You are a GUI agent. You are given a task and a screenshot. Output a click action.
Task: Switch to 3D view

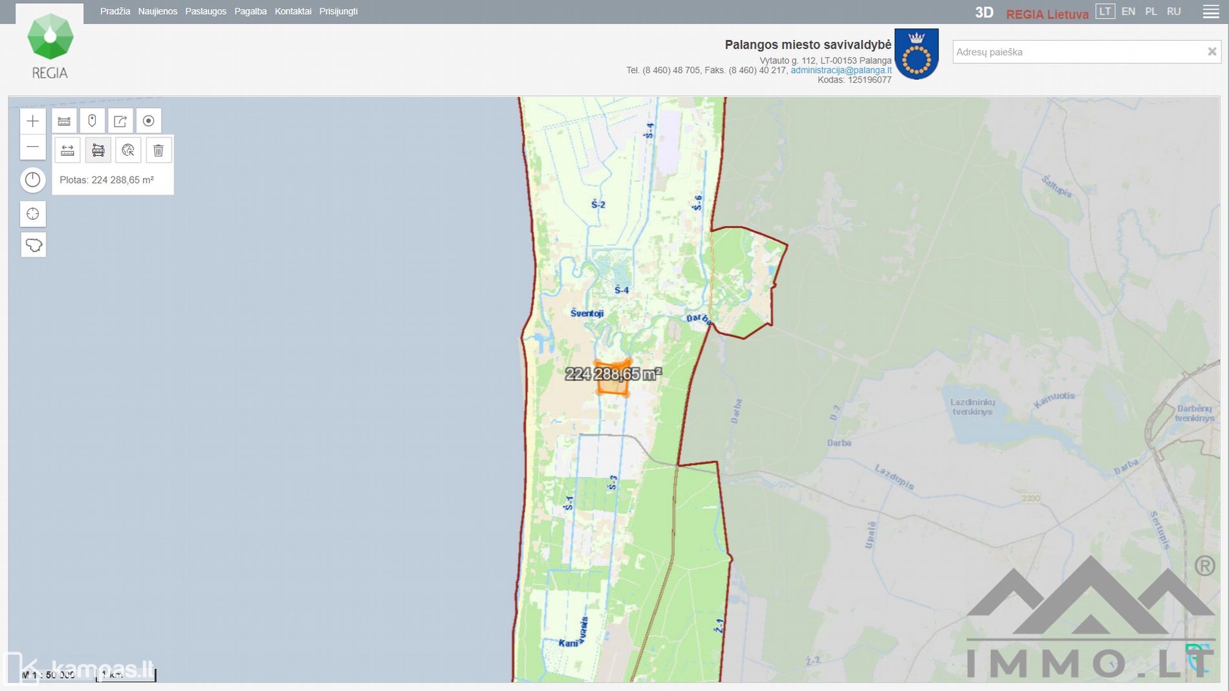[x=983, y=13]
